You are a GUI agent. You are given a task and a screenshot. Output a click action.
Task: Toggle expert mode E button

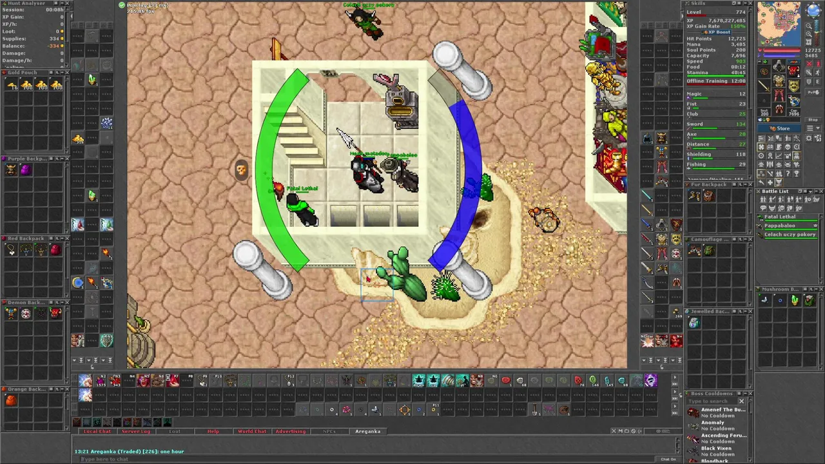click(x=819, y=82)
